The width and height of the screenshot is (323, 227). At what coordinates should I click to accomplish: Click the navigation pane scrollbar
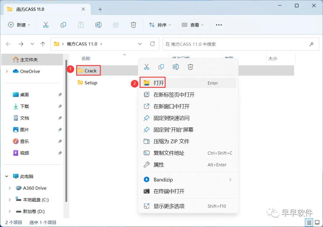point(66,131)
